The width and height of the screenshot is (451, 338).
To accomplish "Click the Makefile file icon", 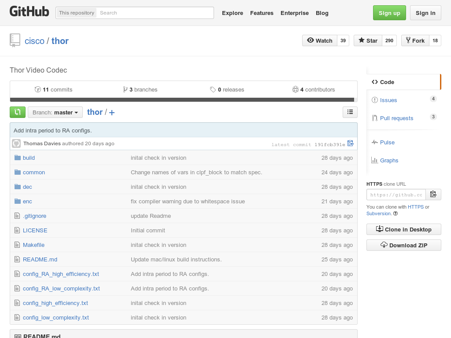I will tap(17, 245).
